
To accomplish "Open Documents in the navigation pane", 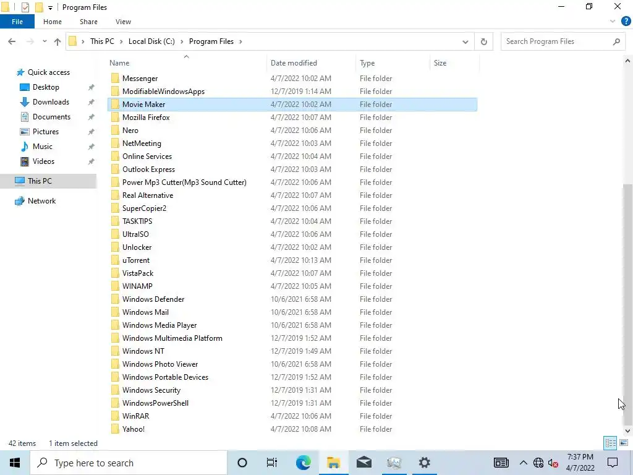I will pos(51,117).
